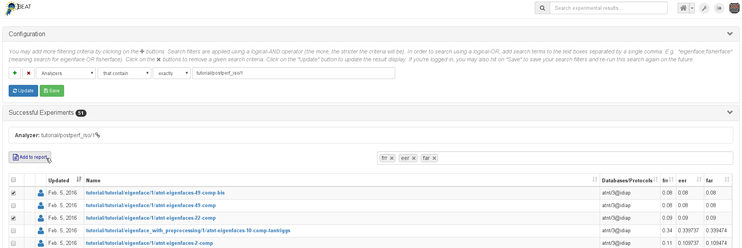The image size is (742, 248).
Task: Remove the eer tag
Action: [x=414, y=158]
